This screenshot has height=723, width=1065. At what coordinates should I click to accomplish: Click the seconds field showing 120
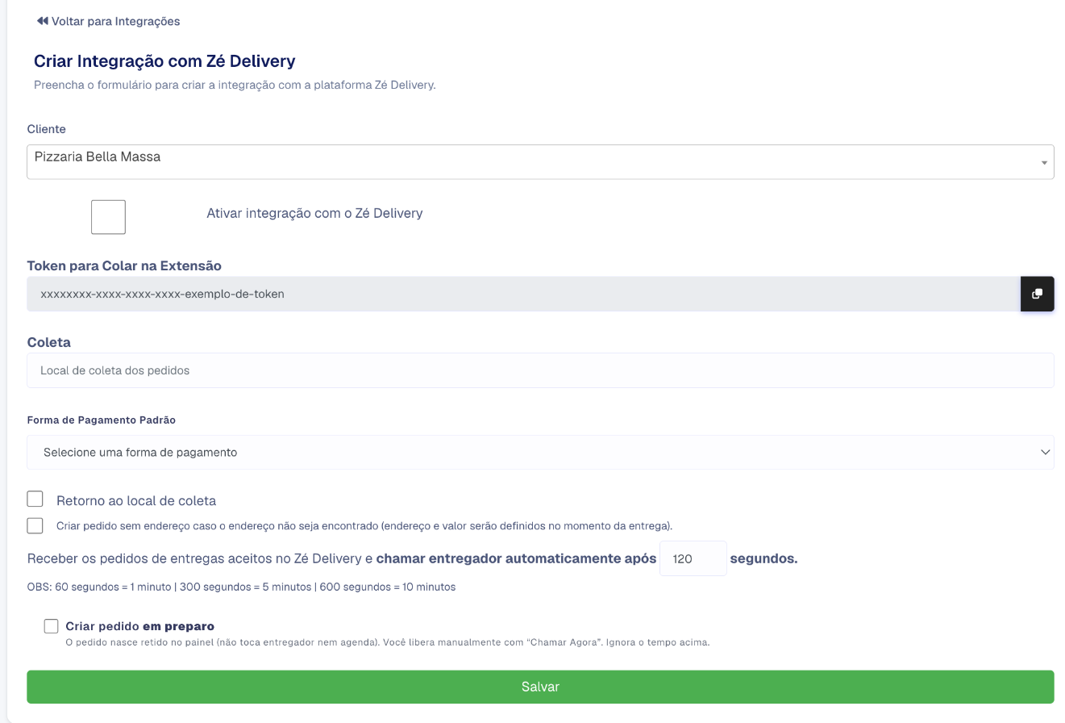click(693, 558)
